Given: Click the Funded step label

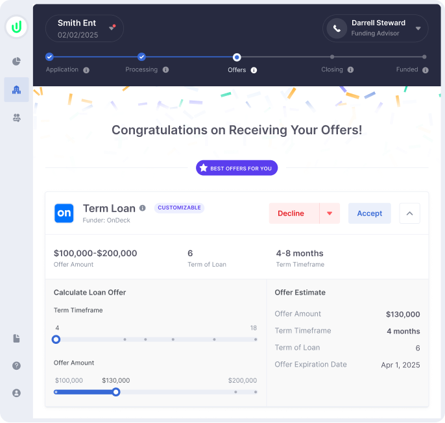Looking at the screenshot, I should (x=407, y=69).
